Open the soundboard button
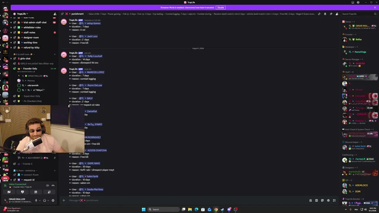The width and height of the screenshot is (379, 213). click(x=49, y=192)
